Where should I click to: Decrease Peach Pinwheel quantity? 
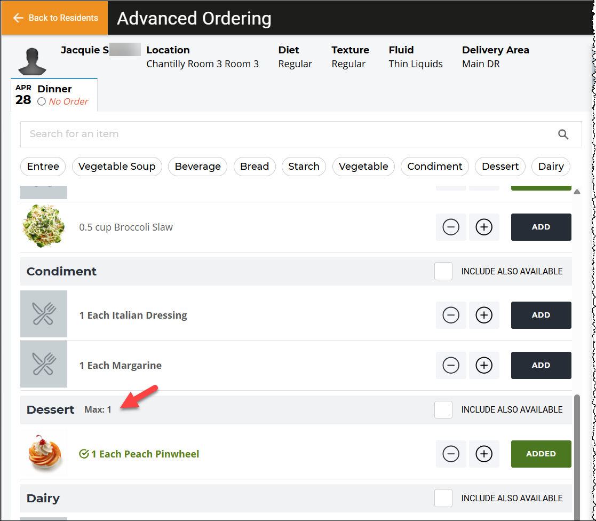point(451,454)
